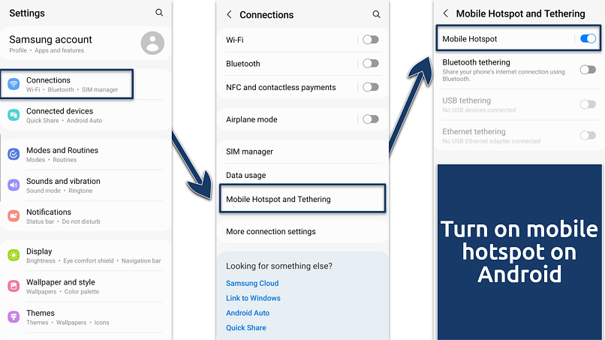Open Samsung account settings
Screen dimensions: 605x340
(86, 44)
